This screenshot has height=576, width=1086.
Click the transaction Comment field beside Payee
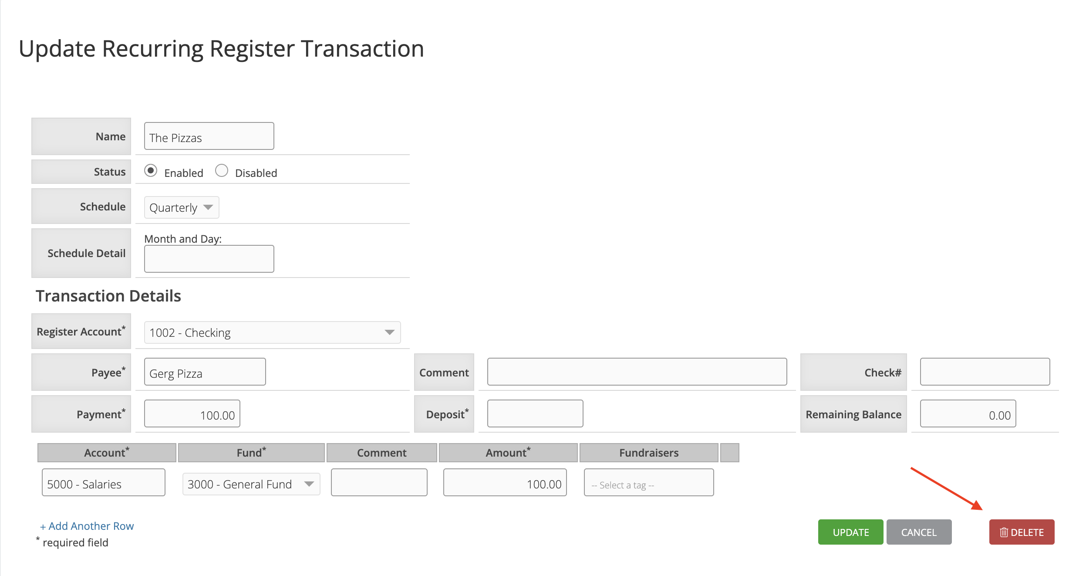637,372
